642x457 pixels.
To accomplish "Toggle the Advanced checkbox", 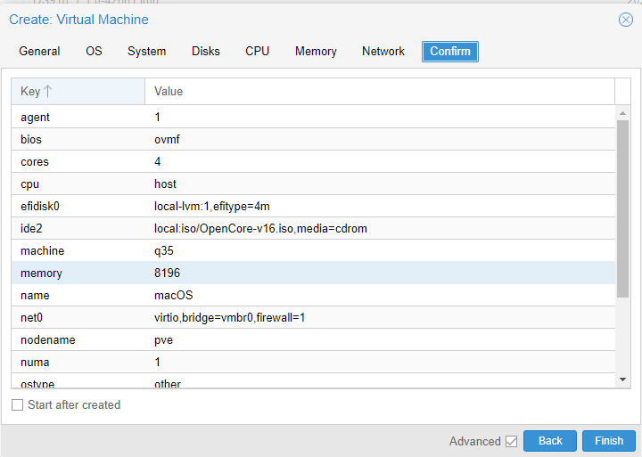I will click(511, 441).
